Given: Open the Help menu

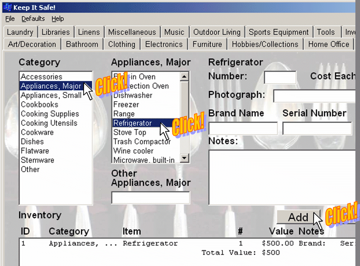Looking at the screenshot, I should coord(58,18).
